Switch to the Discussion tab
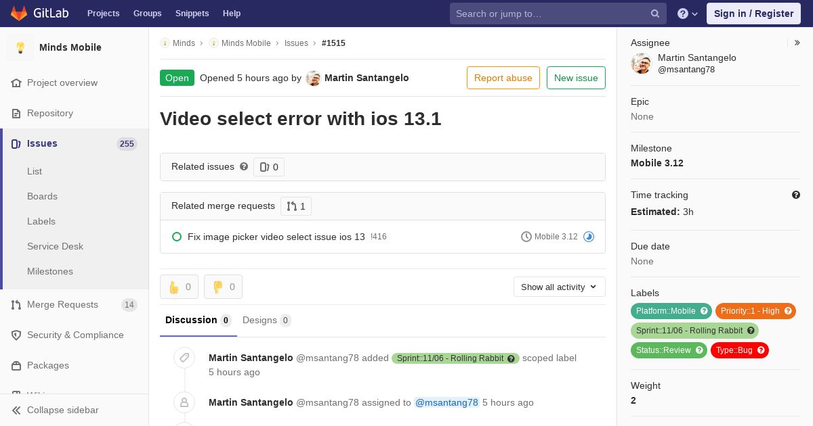Image resolution: width=813 pixels, height=426 pixels. tap(199, 320)
